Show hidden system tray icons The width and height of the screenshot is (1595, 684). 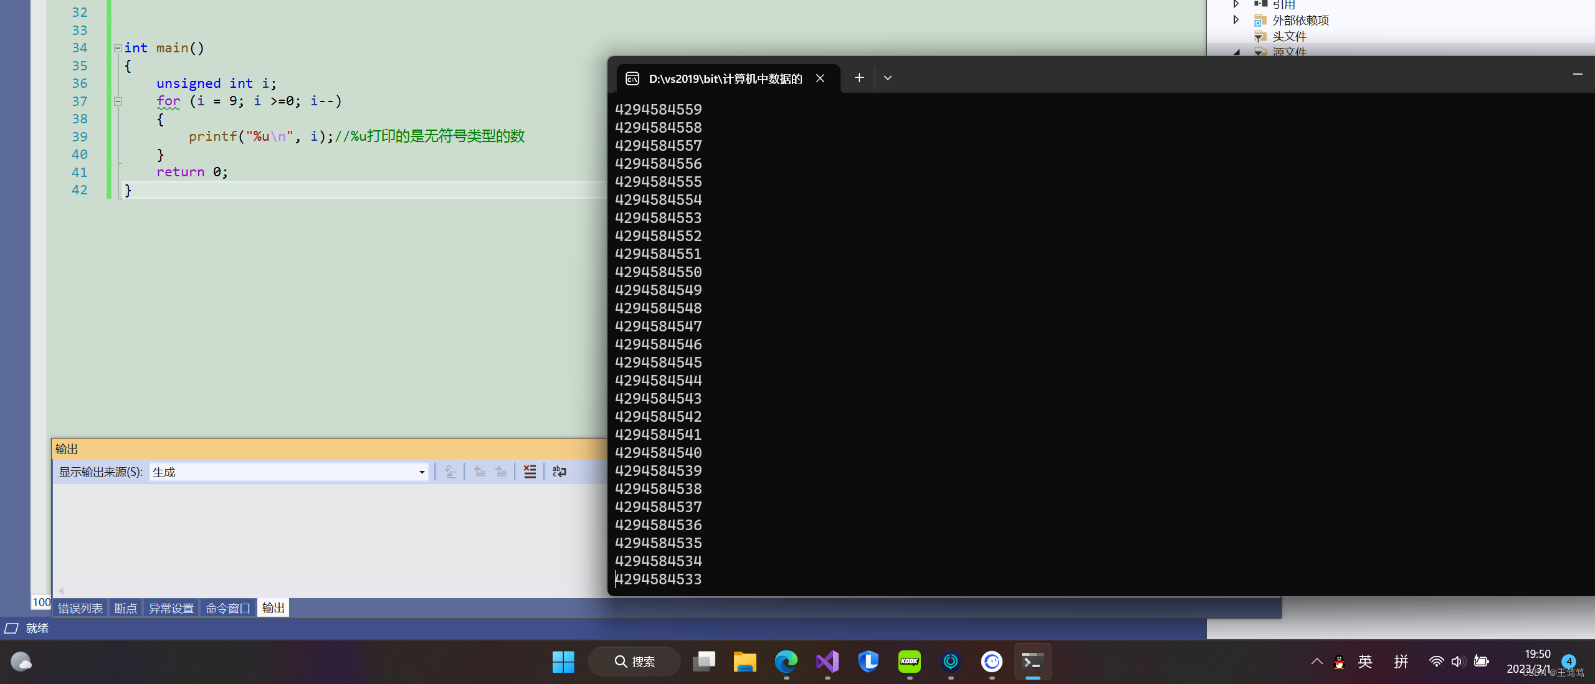click(1316, 662)
